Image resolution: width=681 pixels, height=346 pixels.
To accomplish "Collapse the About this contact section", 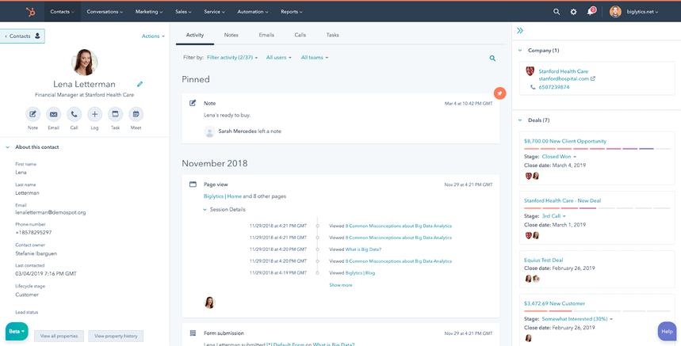I will click(x=7, y=147).
